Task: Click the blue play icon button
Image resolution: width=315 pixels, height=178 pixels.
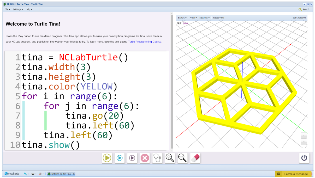Action: click(120, 158)
